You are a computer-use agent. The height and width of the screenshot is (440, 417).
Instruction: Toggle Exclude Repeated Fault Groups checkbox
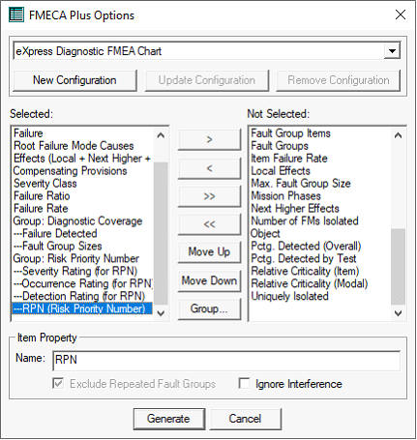(x=58, y=384)
